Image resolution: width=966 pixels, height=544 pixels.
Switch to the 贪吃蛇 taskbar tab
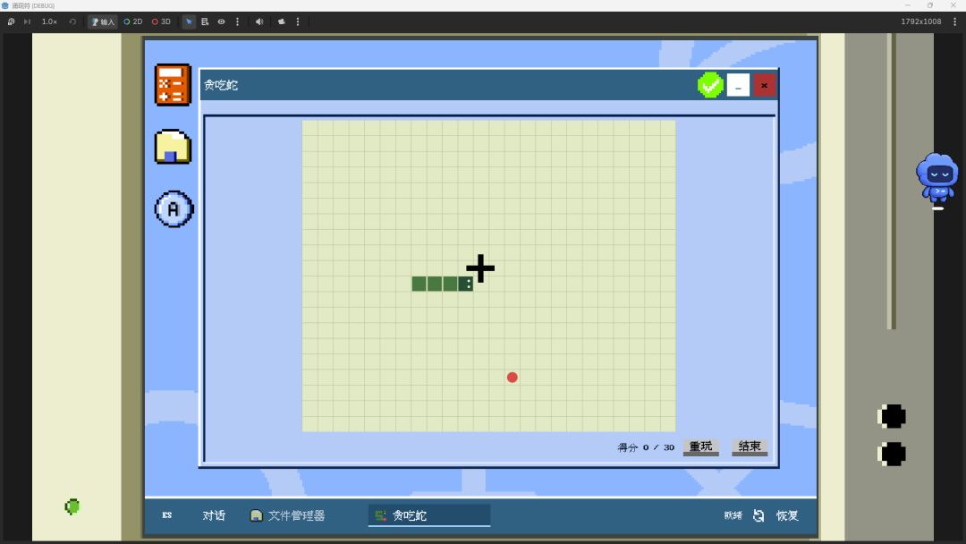pyautogui.click(x=429, y=515)
